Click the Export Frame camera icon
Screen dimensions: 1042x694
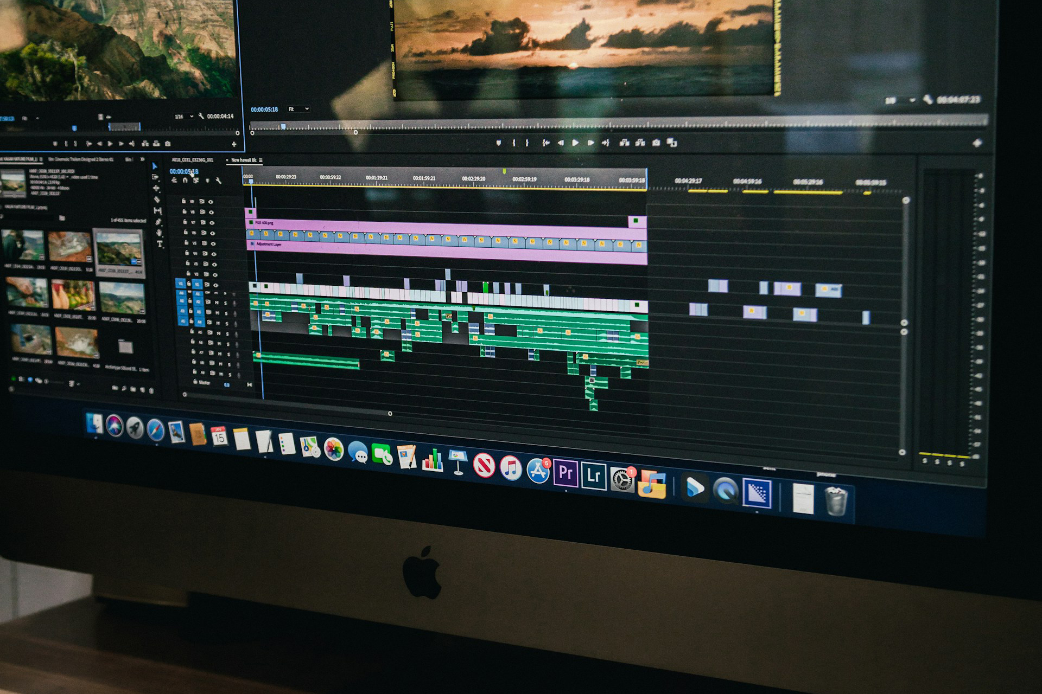656,143
